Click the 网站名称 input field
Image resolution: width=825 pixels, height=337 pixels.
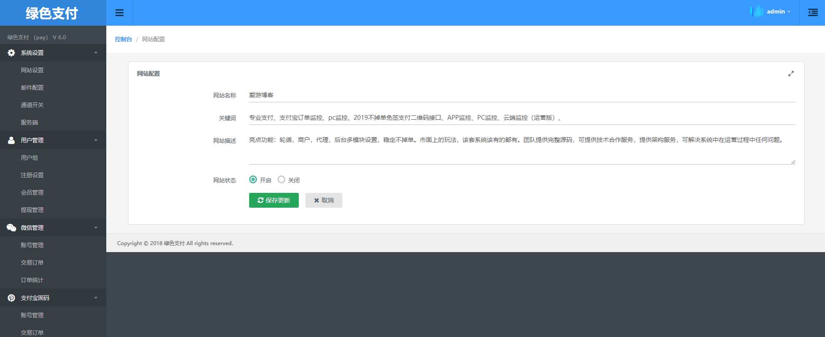(x=522, y=95)
